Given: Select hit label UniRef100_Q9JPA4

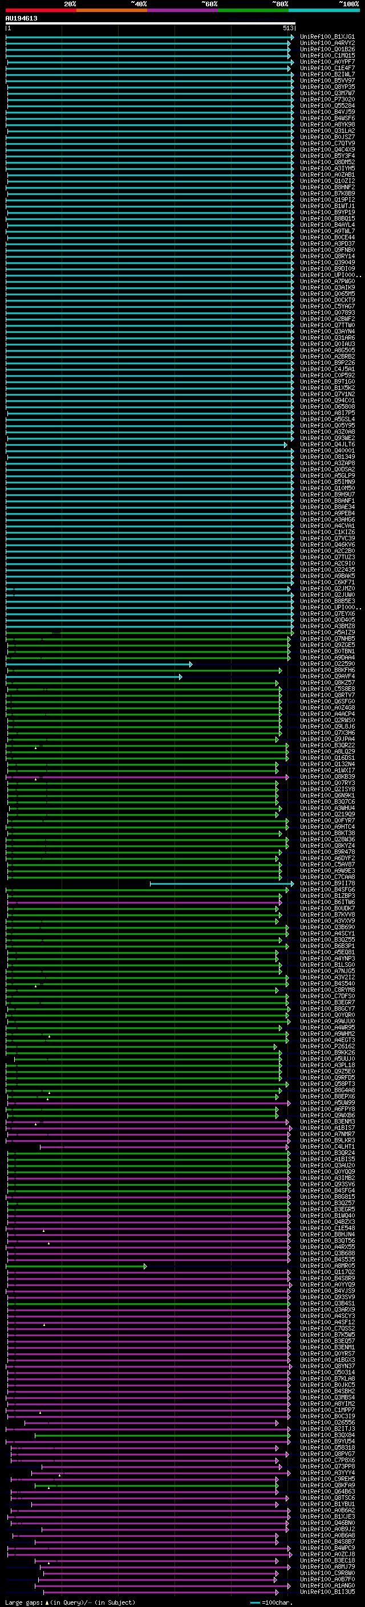Looking at the screenshot, I should 327,739.
